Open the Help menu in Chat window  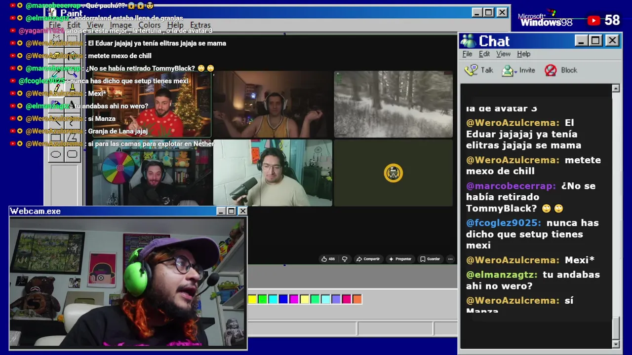pos(523,54)
